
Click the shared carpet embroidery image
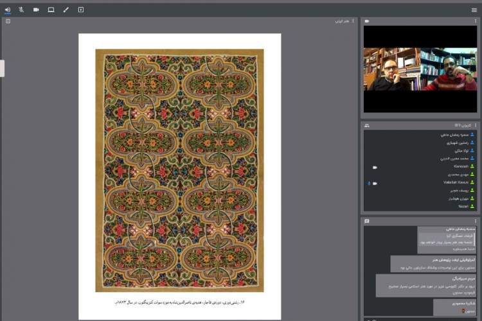click(179, 171)
